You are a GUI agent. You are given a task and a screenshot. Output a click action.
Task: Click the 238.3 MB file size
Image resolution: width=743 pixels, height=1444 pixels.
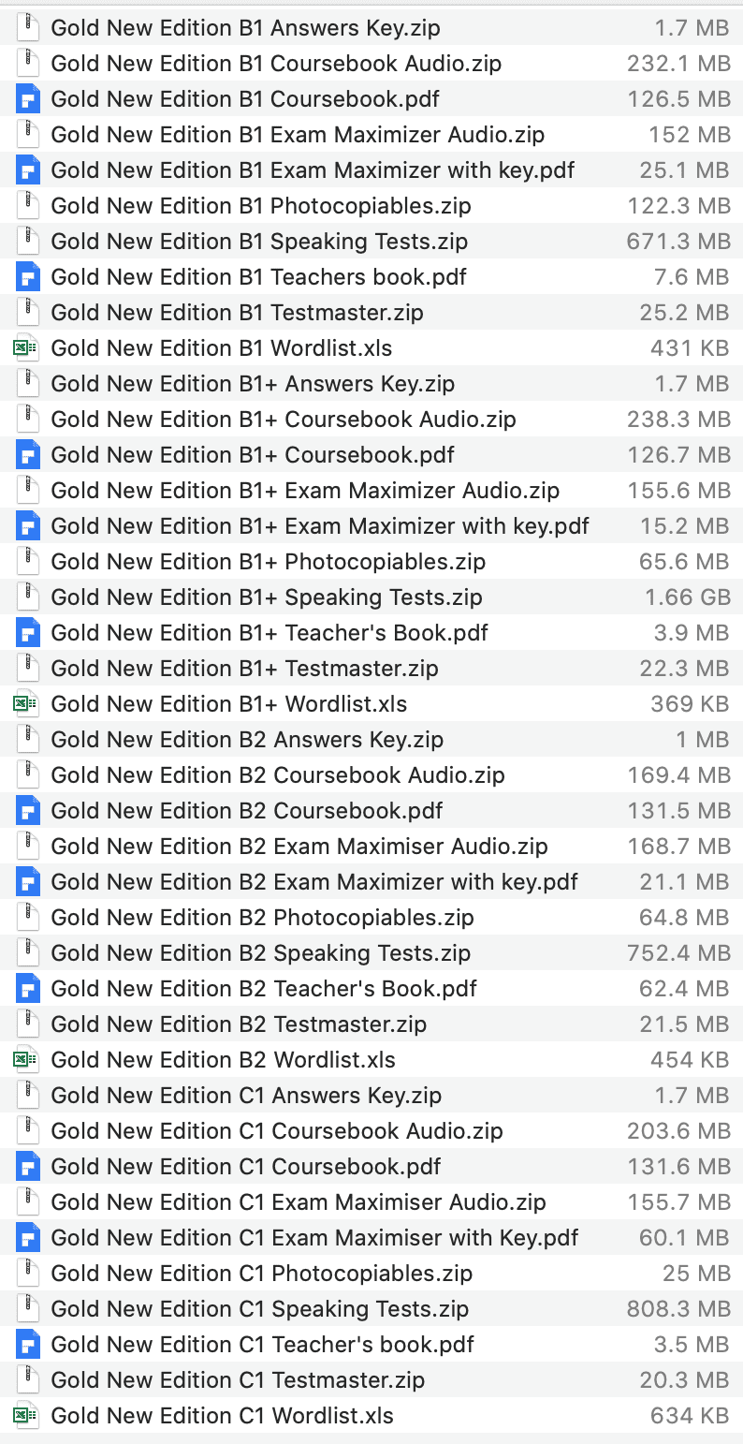678,420
